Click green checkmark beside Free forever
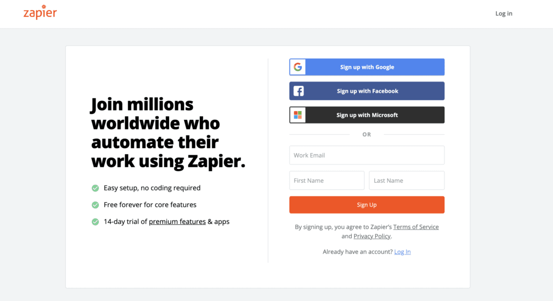 (95, 205)
